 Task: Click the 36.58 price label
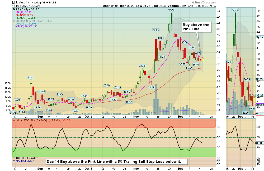(184, 42)
